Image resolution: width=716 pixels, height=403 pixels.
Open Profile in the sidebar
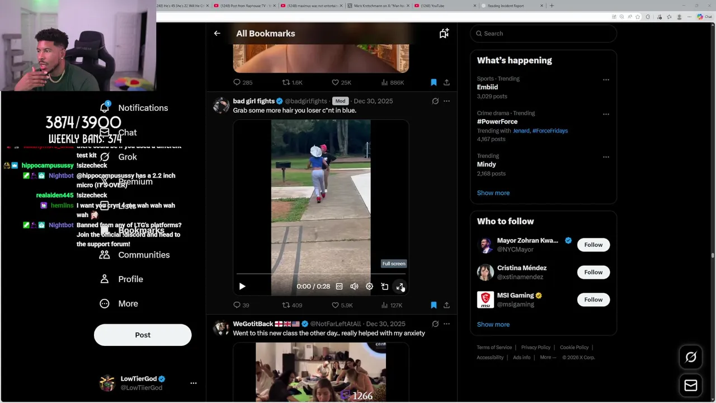121,279
